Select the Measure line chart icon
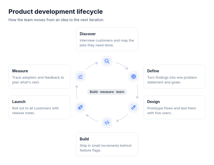The height and width of the screenshot is (165, 214). 81,77
